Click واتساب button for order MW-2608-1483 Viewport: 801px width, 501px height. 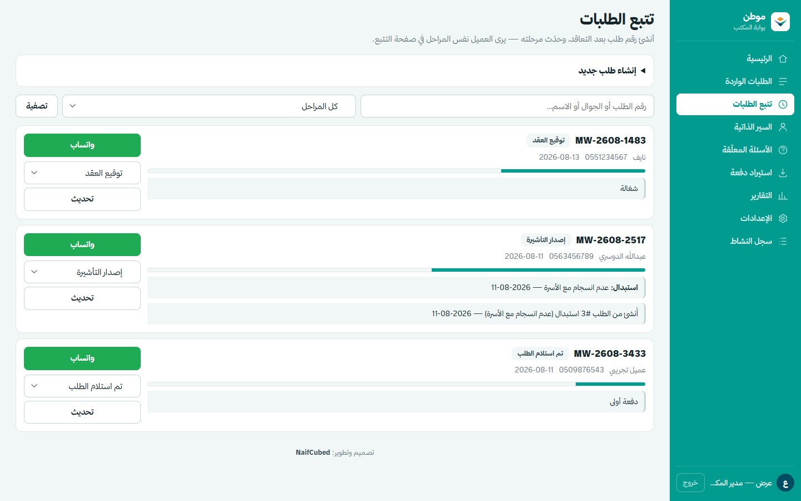pos(82,145)
